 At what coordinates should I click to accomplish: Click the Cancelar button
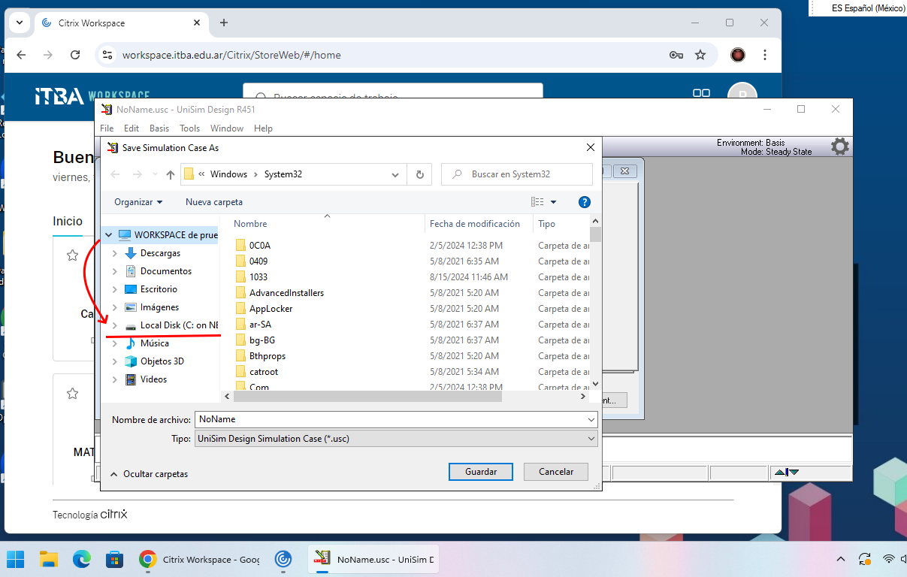(556, 472)
